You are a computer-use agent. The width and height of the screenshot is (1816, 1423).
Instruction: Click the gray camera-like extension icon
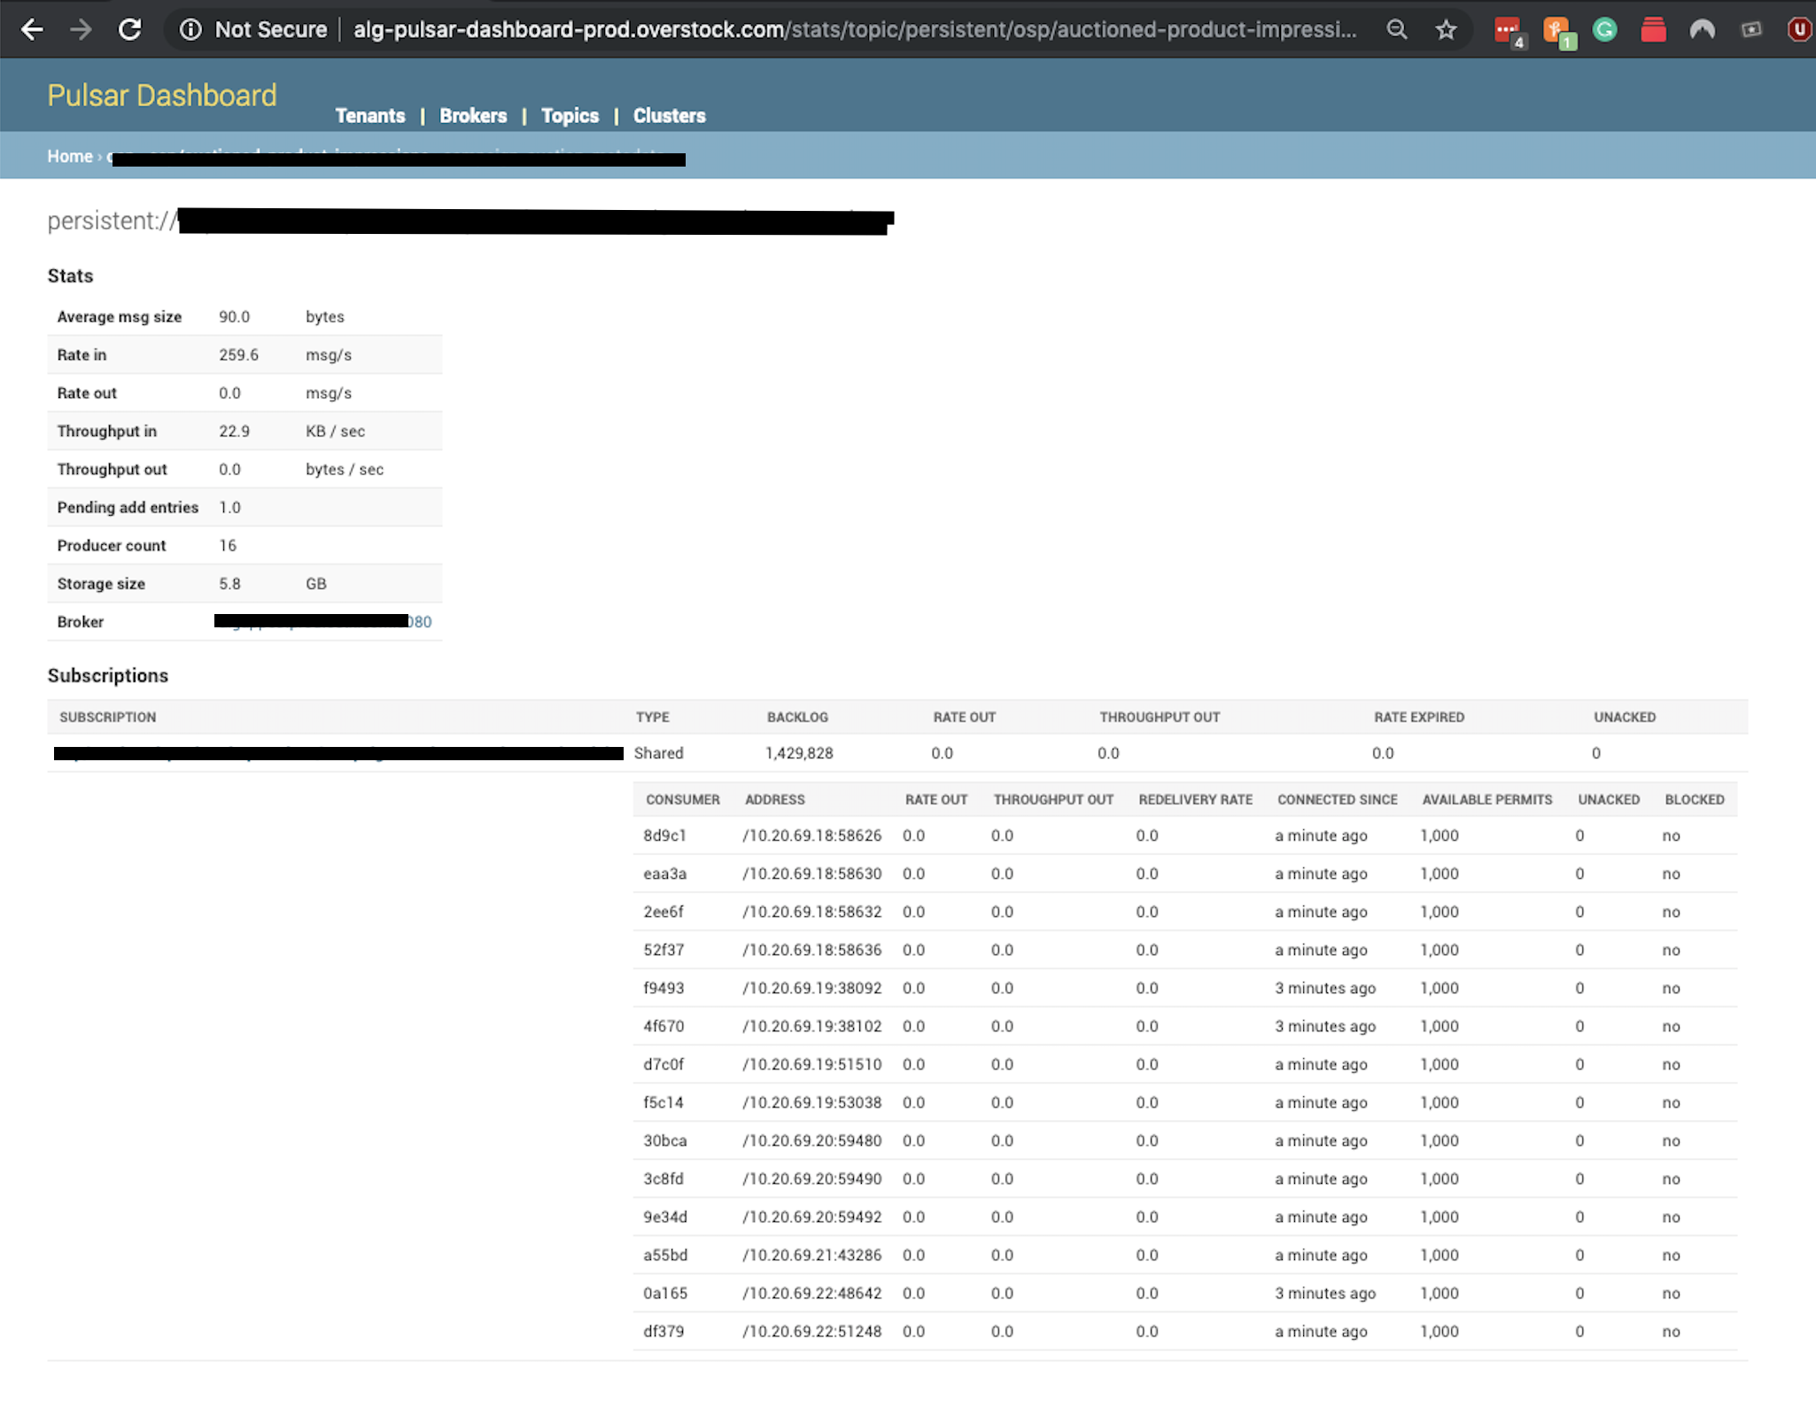[x=1751, y=30]
